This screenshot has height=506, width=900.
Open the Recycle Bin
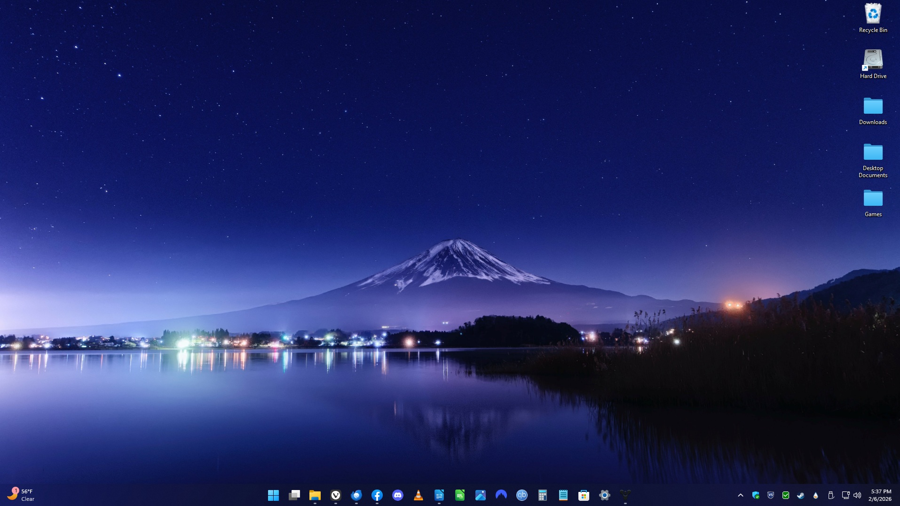[873, 14]
